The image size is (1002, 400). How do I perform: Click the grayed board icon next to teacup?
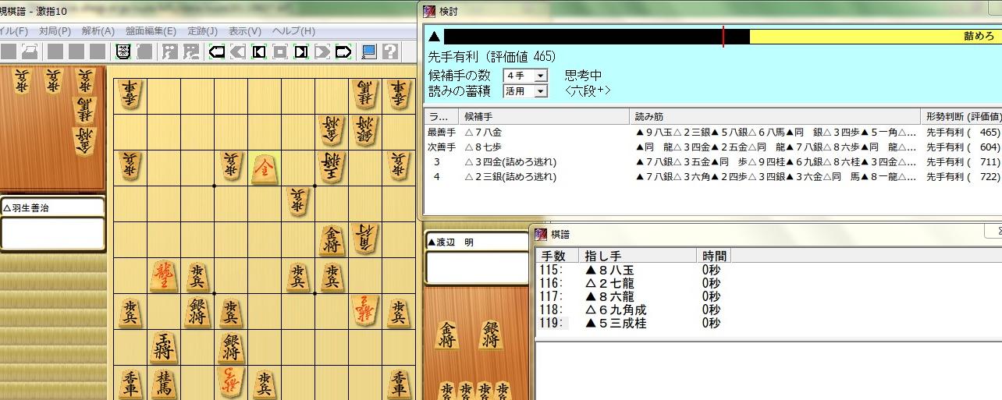(144, 51)
